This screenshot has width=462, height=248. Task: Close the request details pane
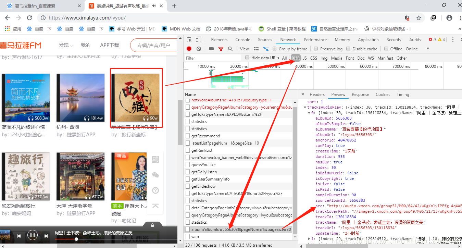(x=303, y=95)
